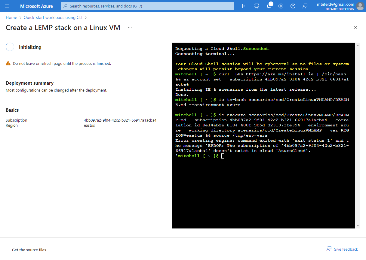Click the Microsoft Azure logo
This screenshot has height=260, width=366.
point(36,6)
